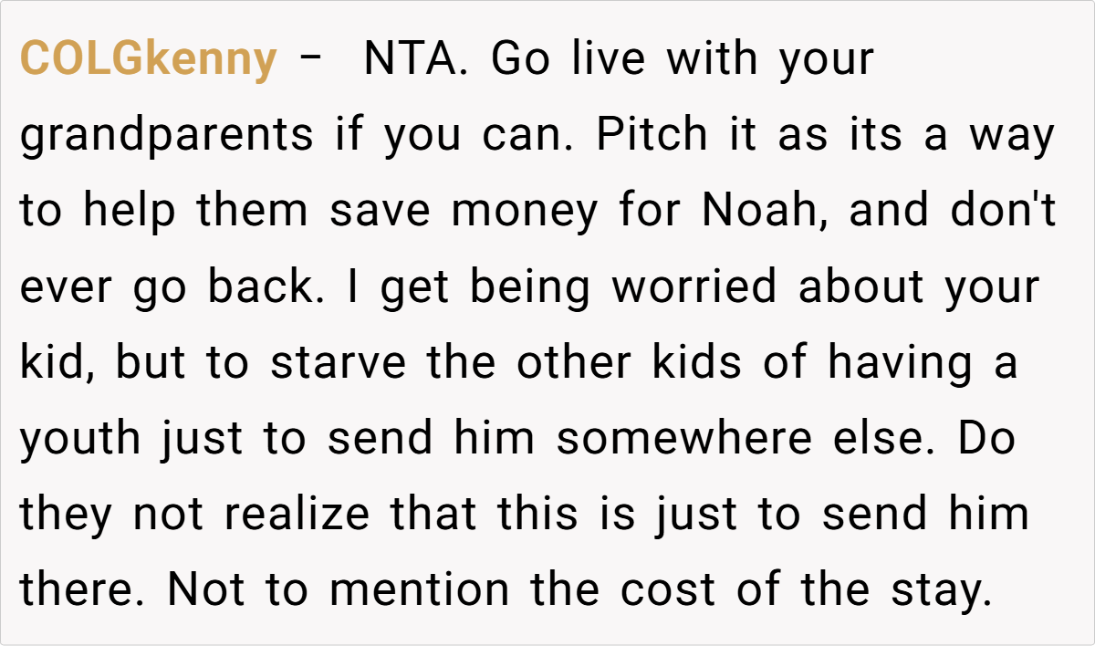Click the word cost
This screenshot has width=1095, height=646.
click(669, 590)
